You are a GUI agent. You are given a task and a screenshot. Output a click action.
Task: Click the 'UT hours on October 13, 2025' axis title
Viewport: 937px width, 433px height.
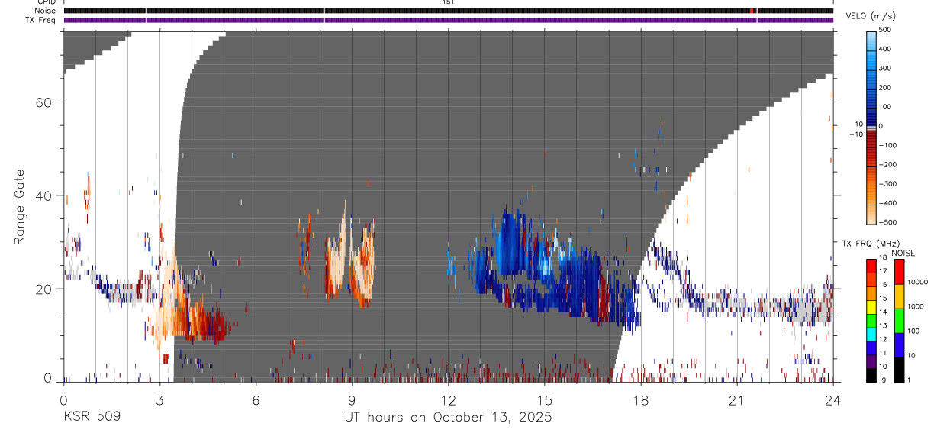click(x=449, y=418)
